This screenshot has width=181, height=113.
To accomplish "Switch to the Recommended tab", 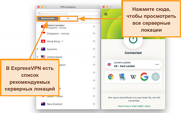I will 48,18.
